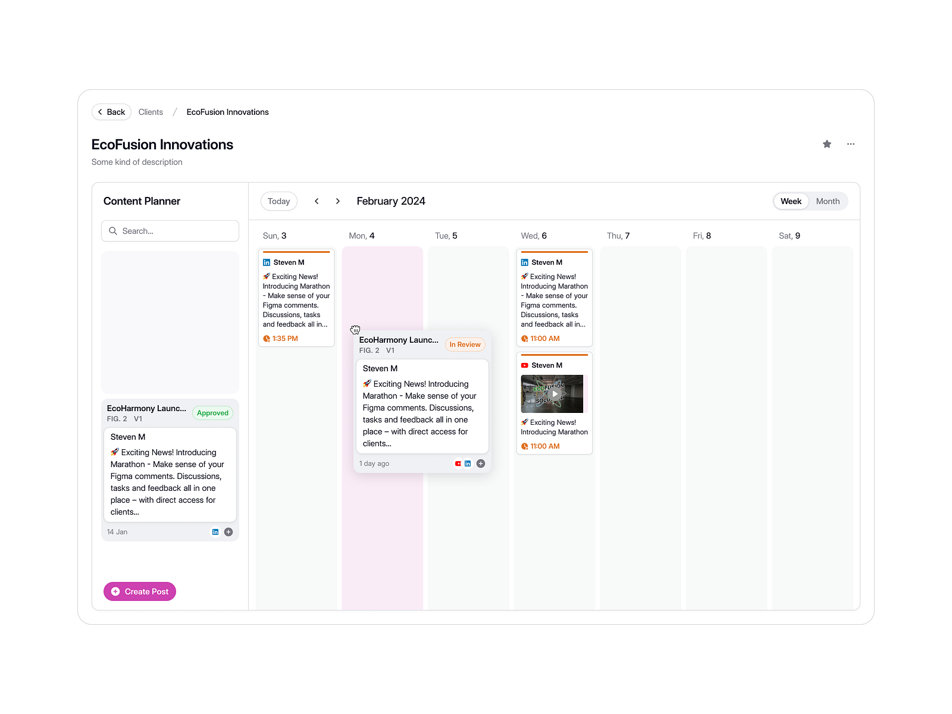Jump to Today in the calendar
Screen dimensions: 952x714
(x=278, y=201)
